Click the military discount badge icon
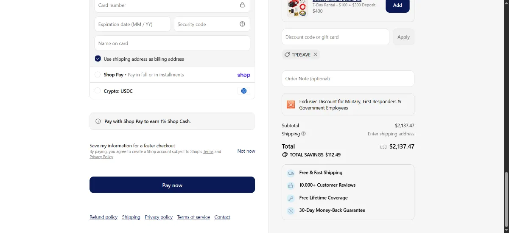Screen dimensions: 509x233 click(x=291, y=104)
